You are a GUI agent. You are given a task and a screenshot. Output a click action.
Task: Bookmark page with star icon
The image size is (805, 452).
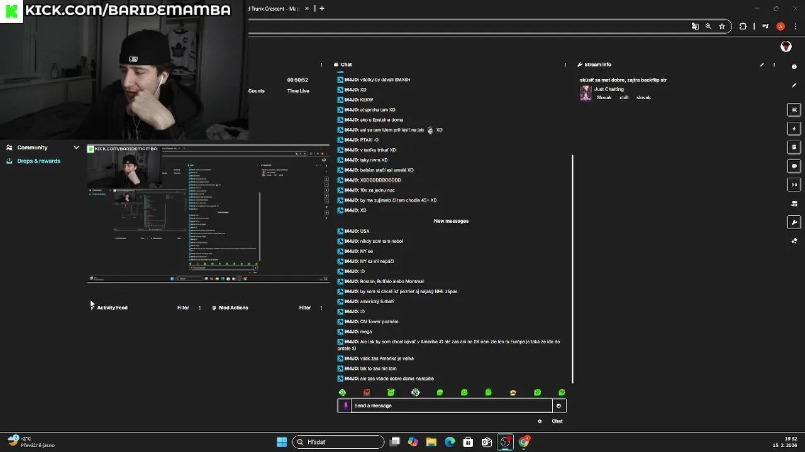click(722, 26)
